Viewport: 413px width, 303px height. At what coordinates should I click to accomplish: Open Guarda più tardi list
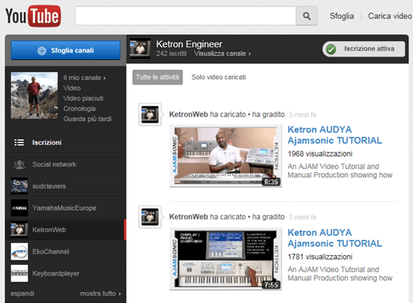tap(87, 119)
